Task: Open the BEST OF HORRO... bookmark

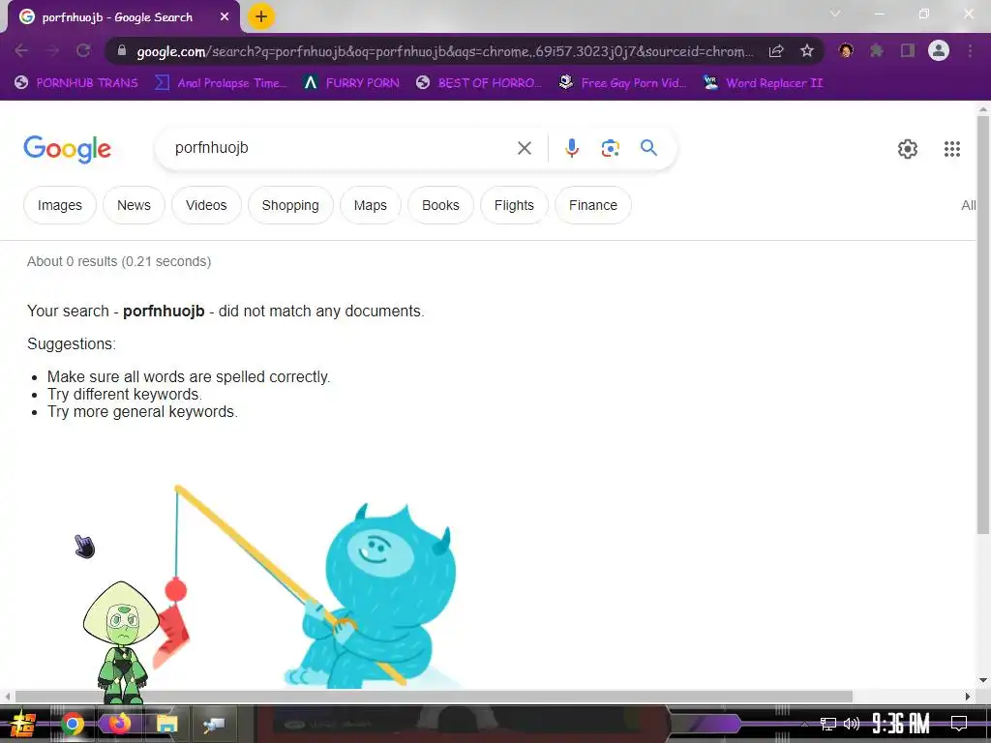Action: point(478,83)
